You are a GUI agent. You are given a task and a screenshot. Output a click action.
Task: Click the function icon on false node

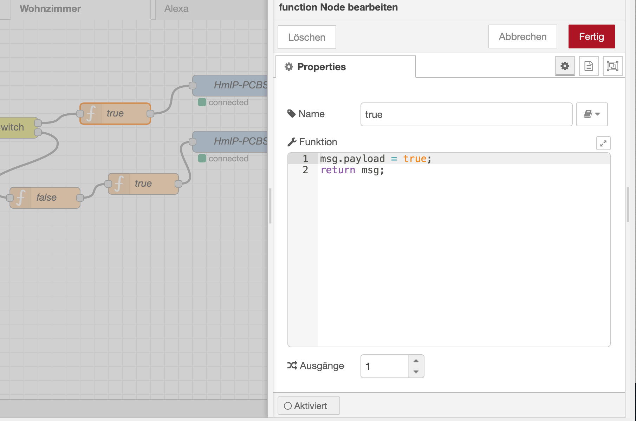[21, 198]
